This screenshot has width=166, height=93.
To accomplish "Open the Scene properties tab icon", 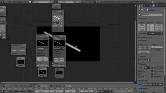I will click(x=148, y=6).
